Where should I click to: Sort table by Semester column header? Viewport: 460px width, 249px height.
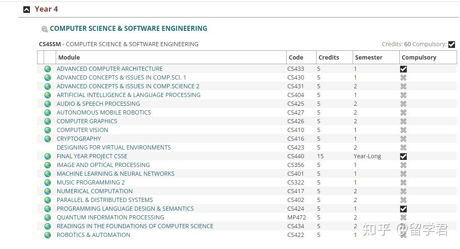[368, 57]
